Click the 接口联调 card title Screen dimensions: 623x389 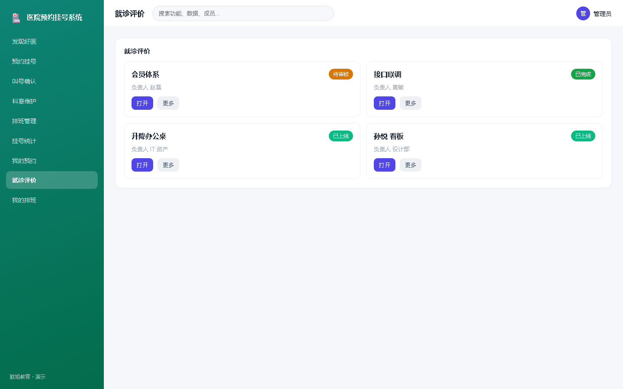(388, 75)
